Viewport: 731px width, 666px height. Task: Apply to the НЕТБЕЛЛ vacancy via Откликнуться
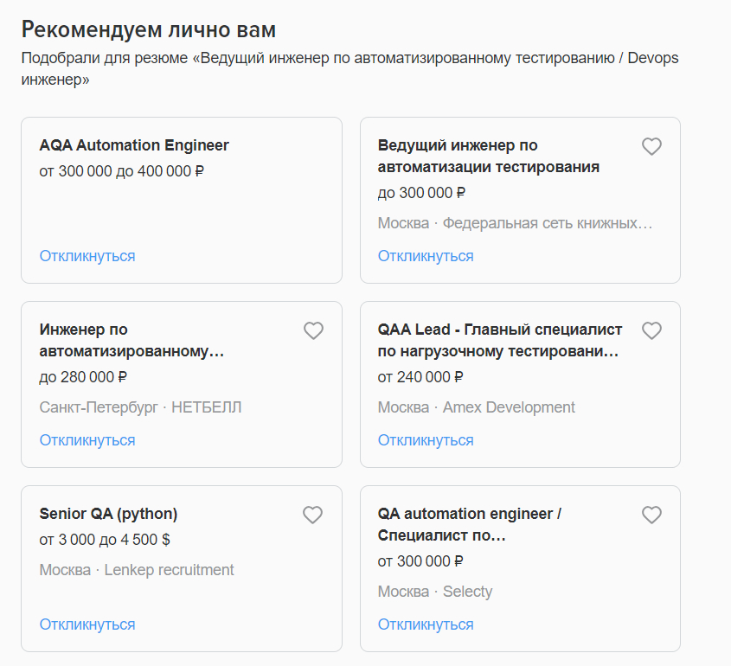point(87,440)
